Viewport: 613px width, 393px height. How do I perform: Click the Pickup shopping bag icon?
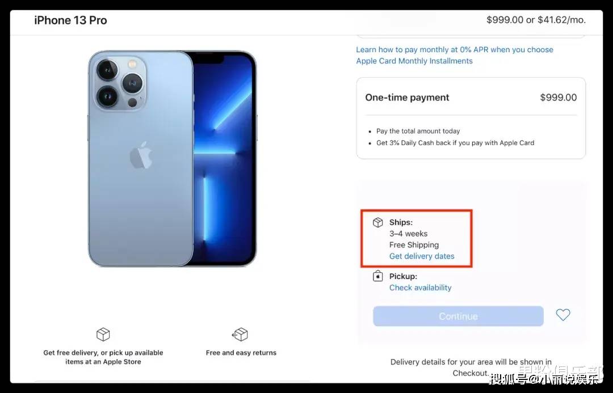coord(377,276)
